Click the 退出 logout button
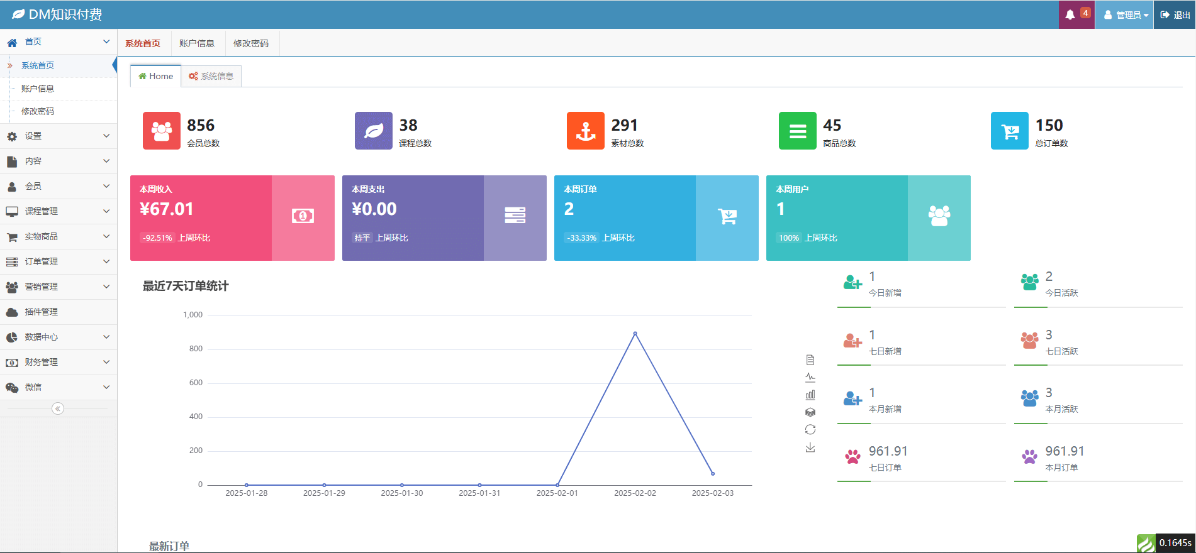 pos(1175,14)
